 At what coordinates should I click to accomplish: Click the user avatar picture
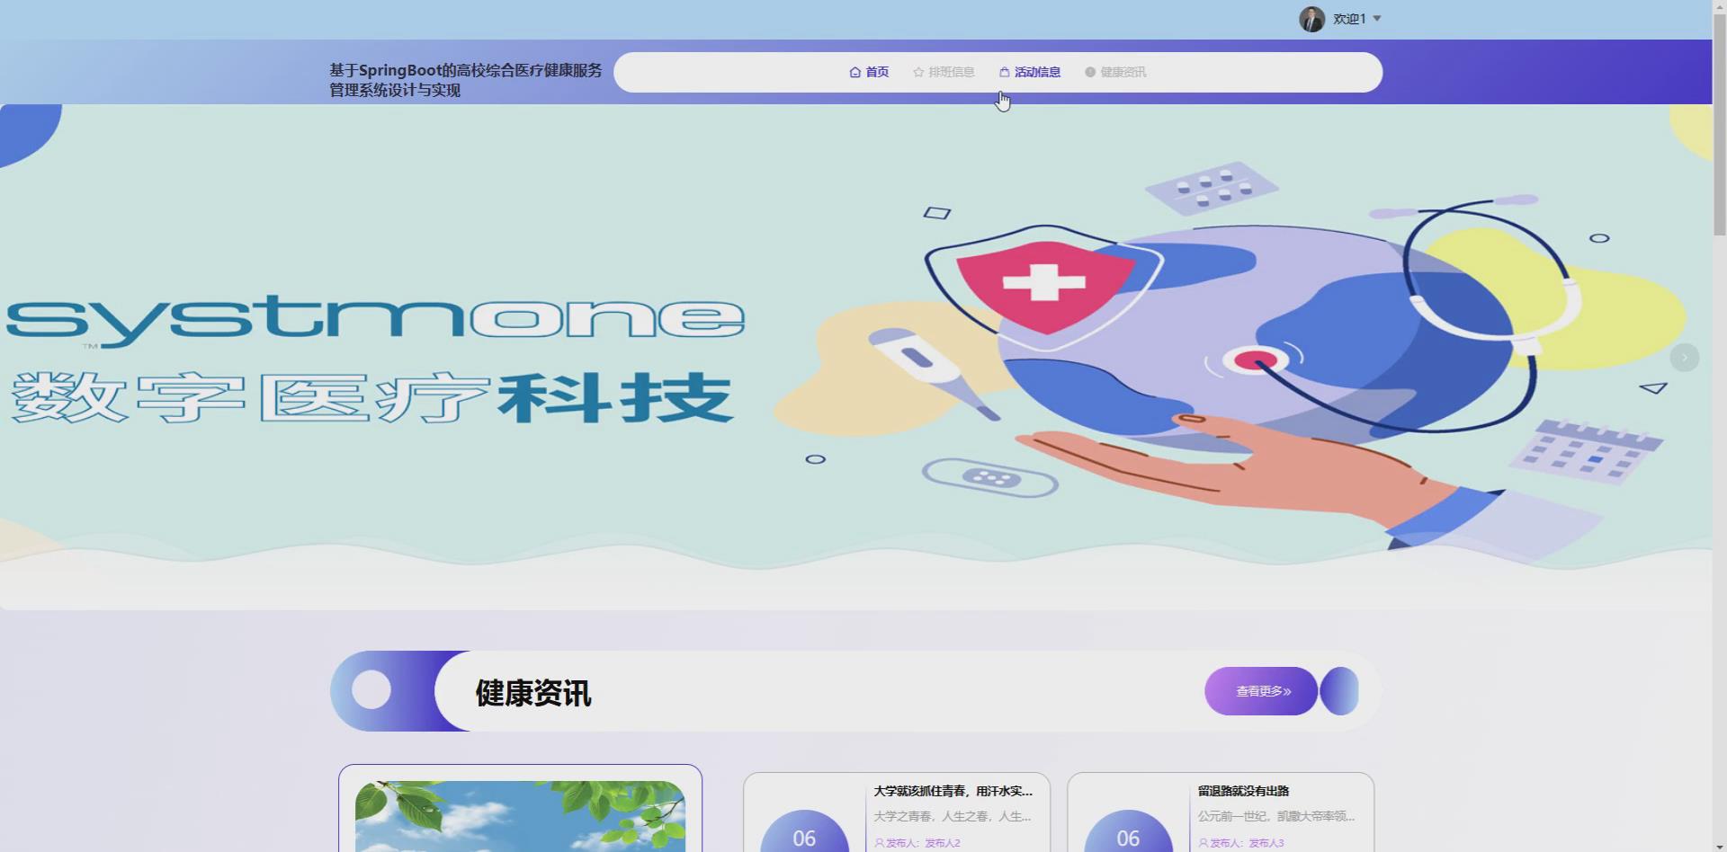coord(1311,19)
